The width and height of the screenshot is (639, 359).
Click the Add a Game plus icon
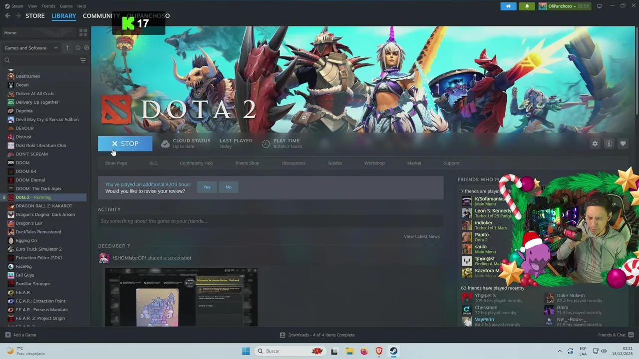(x=7, y=335)
